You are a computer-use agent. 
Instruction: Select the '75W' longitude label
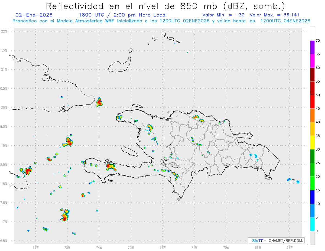pyautogui.click(x=67, y=247)
